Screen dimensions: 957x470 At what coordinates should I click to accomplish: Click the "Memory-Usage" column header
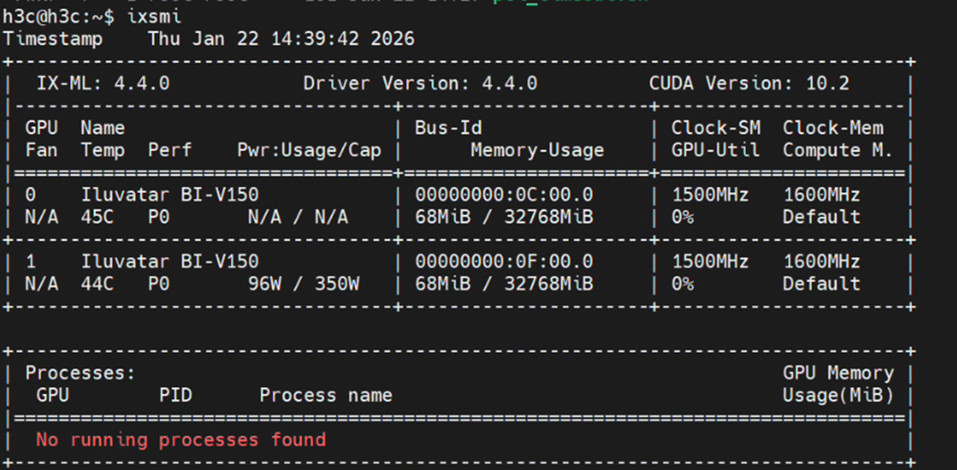[x=538, y=151]
